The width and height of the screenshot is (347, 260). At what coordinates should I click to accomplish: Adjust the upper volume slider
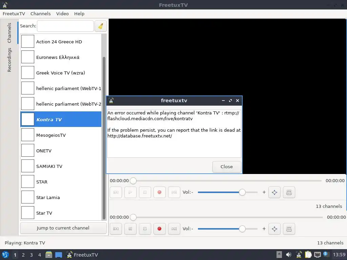point(228,192)
